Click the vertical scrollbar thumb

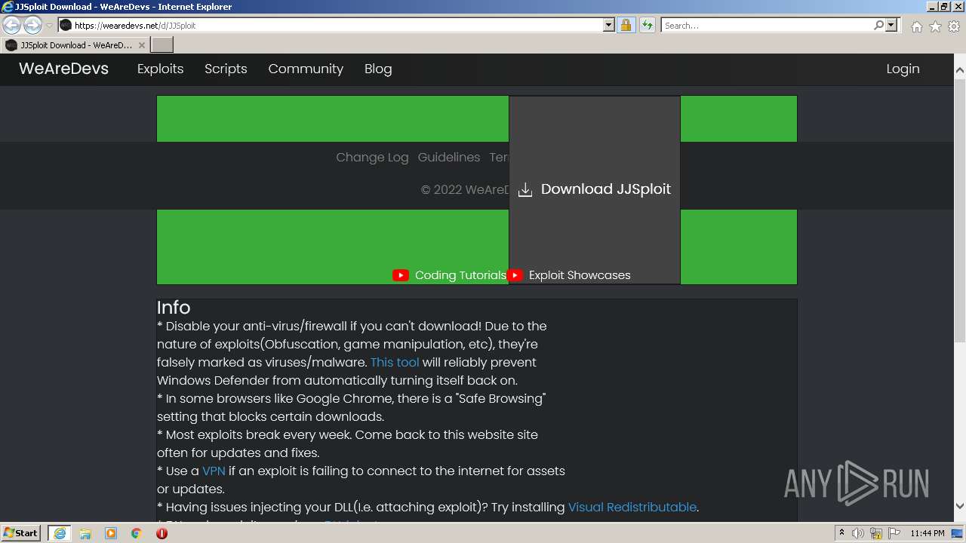(960, 210)
